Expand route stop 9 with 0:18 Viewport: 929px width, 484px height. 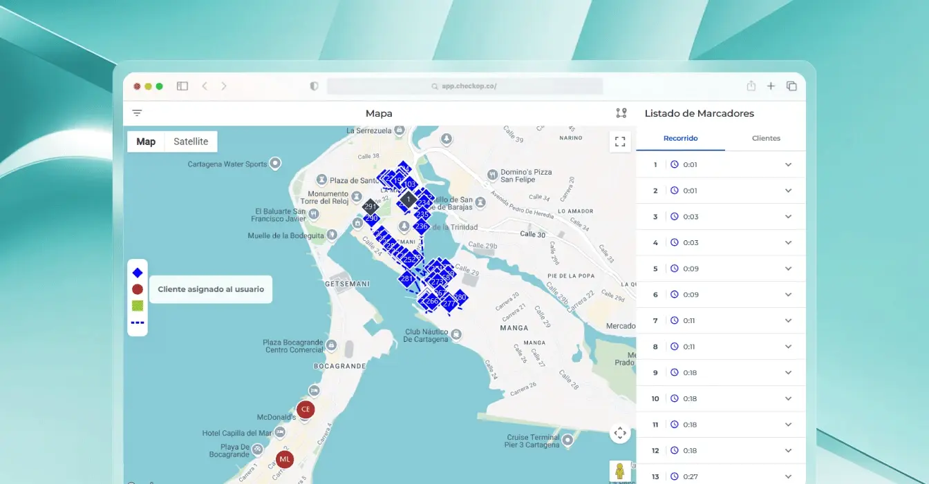point(788,373)
